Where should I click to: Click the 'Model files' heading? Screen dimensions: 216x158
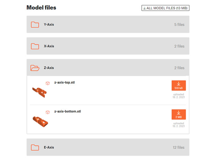pos(41,8)
